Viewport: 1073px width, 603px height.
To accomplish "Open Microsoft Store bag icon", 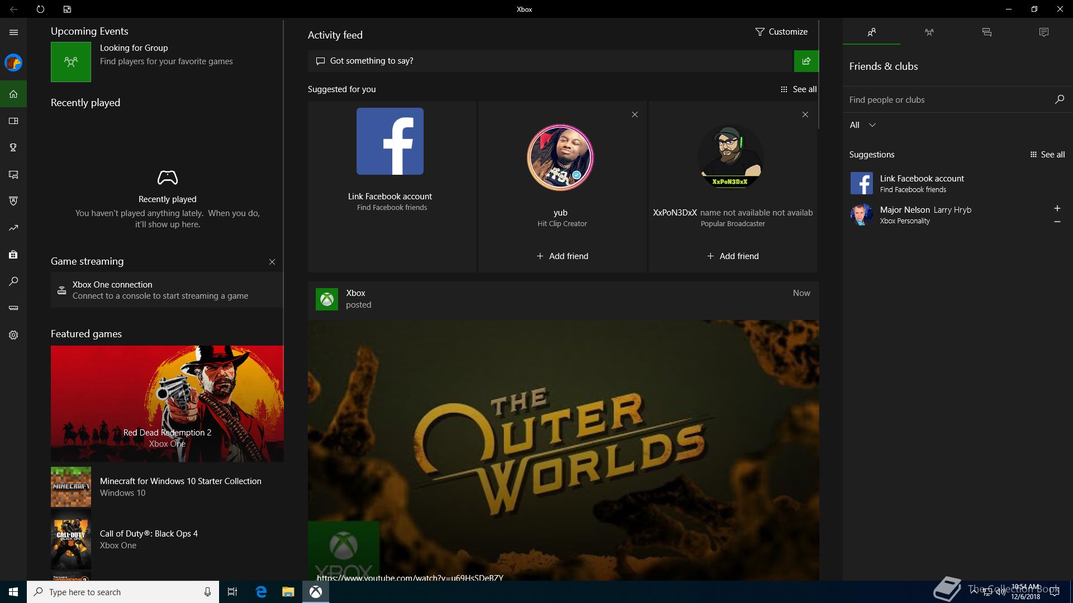I will coord(13,255).
